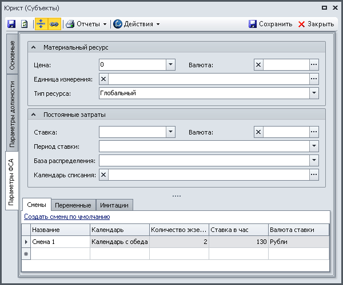Click the Закрыть button
The height and width of the screenshot is (285, 343).
coord(316,24)
